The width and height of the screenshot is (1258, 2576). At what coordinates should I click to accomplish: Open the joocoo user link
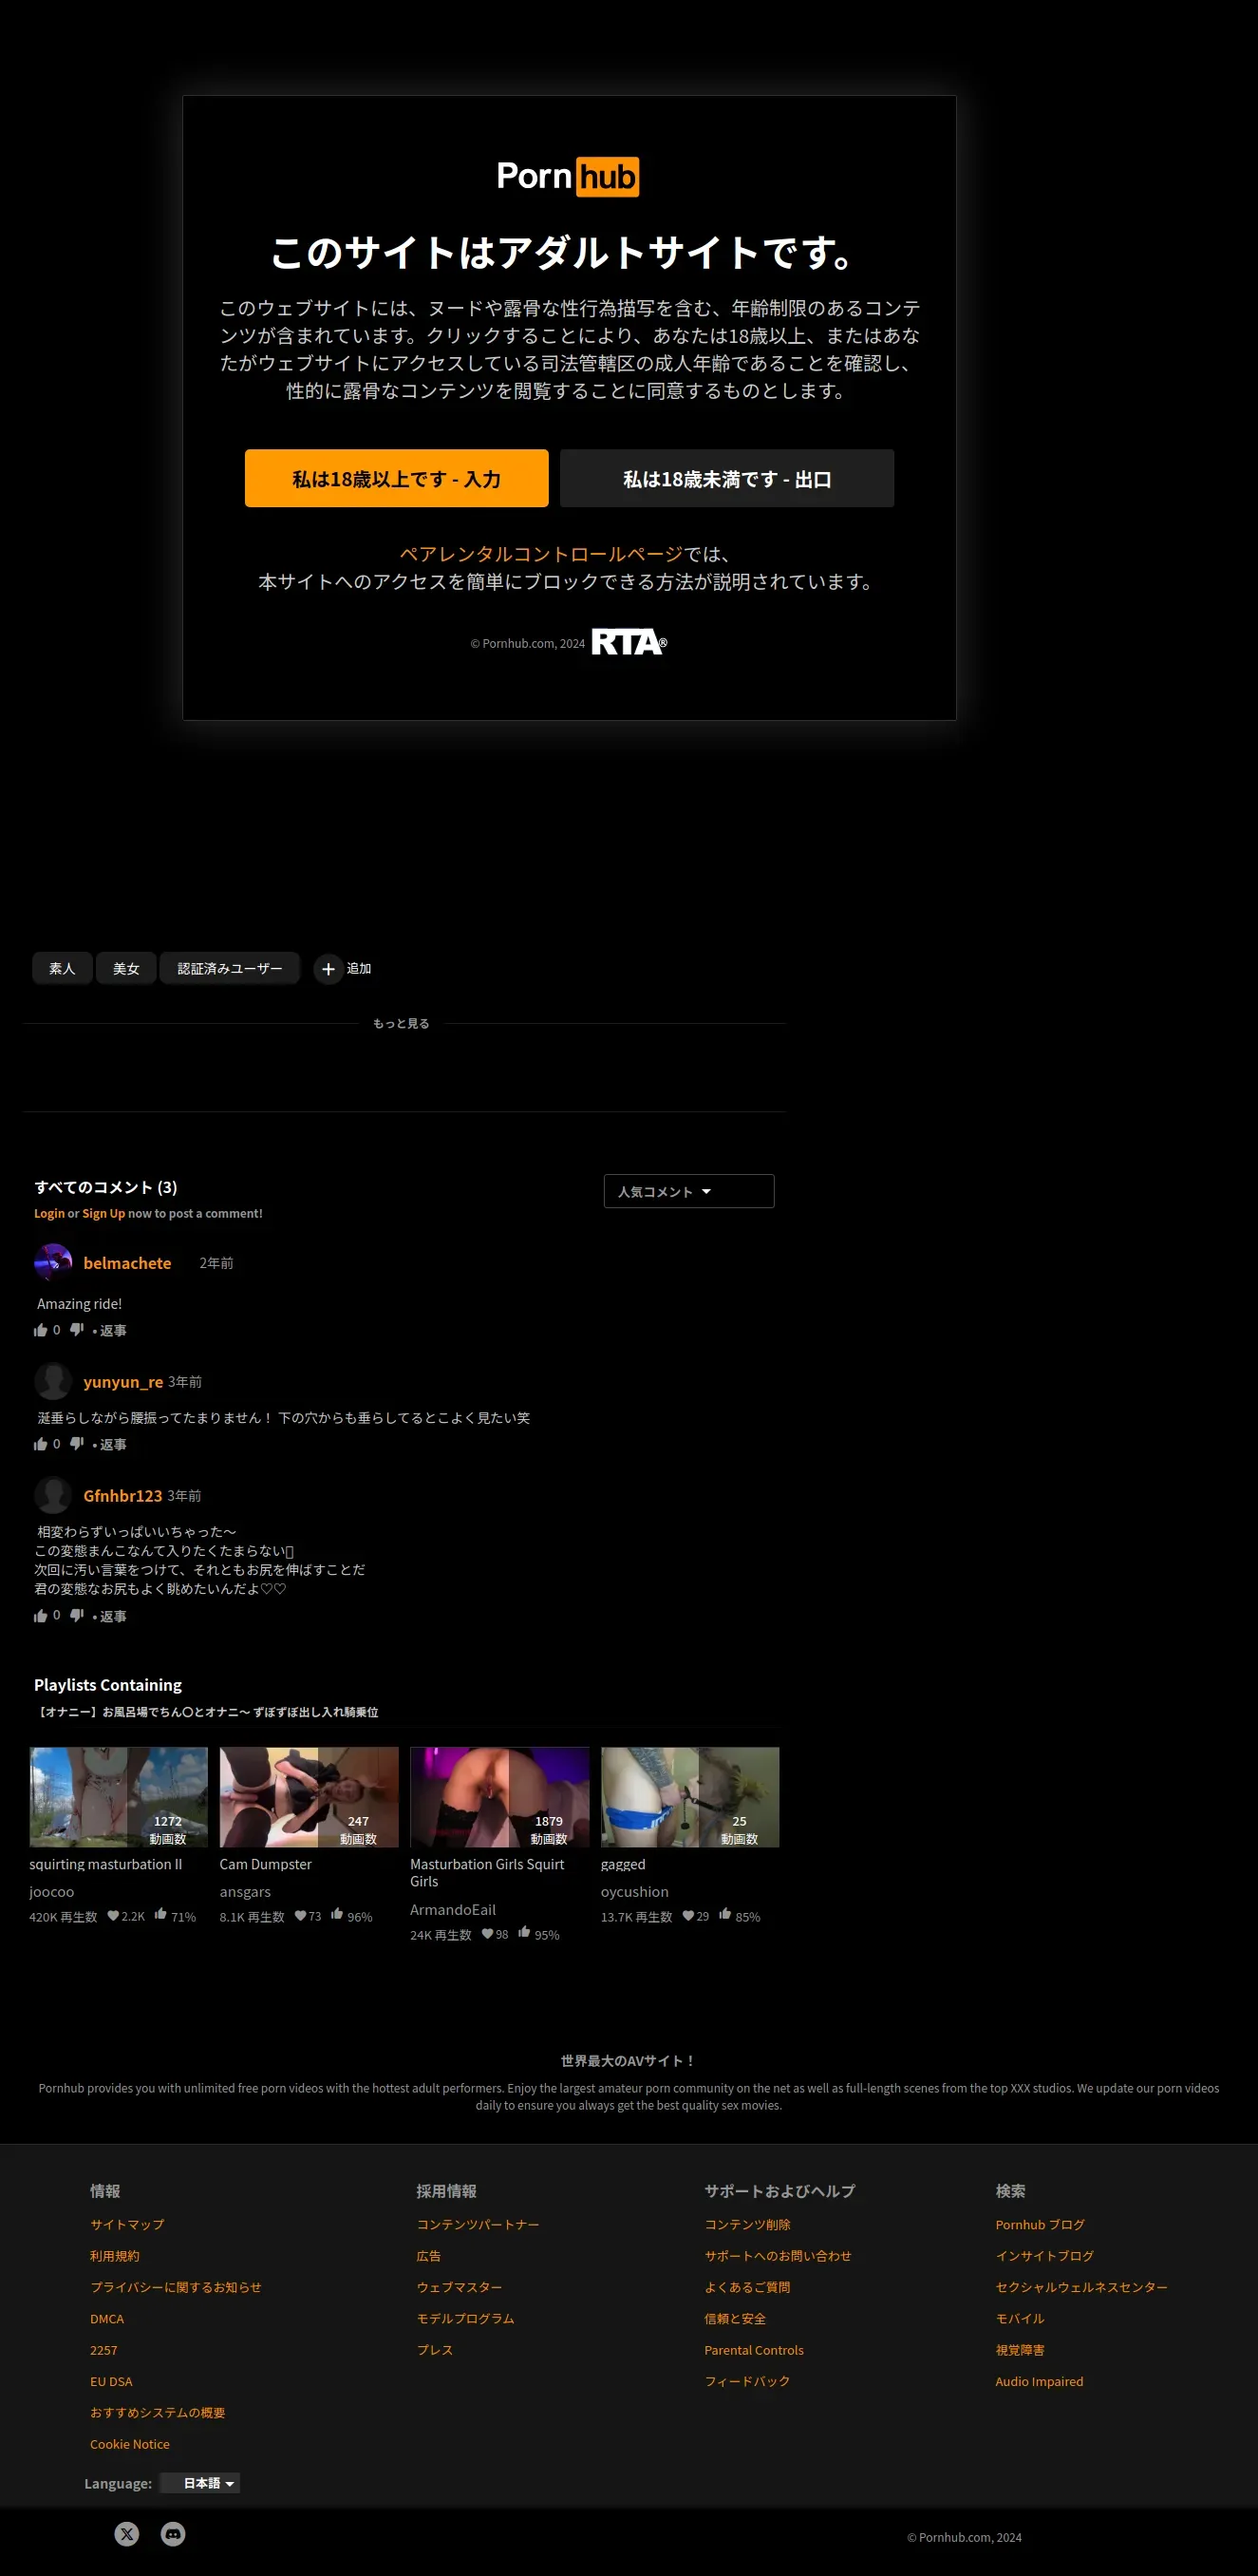point(52,1892)
